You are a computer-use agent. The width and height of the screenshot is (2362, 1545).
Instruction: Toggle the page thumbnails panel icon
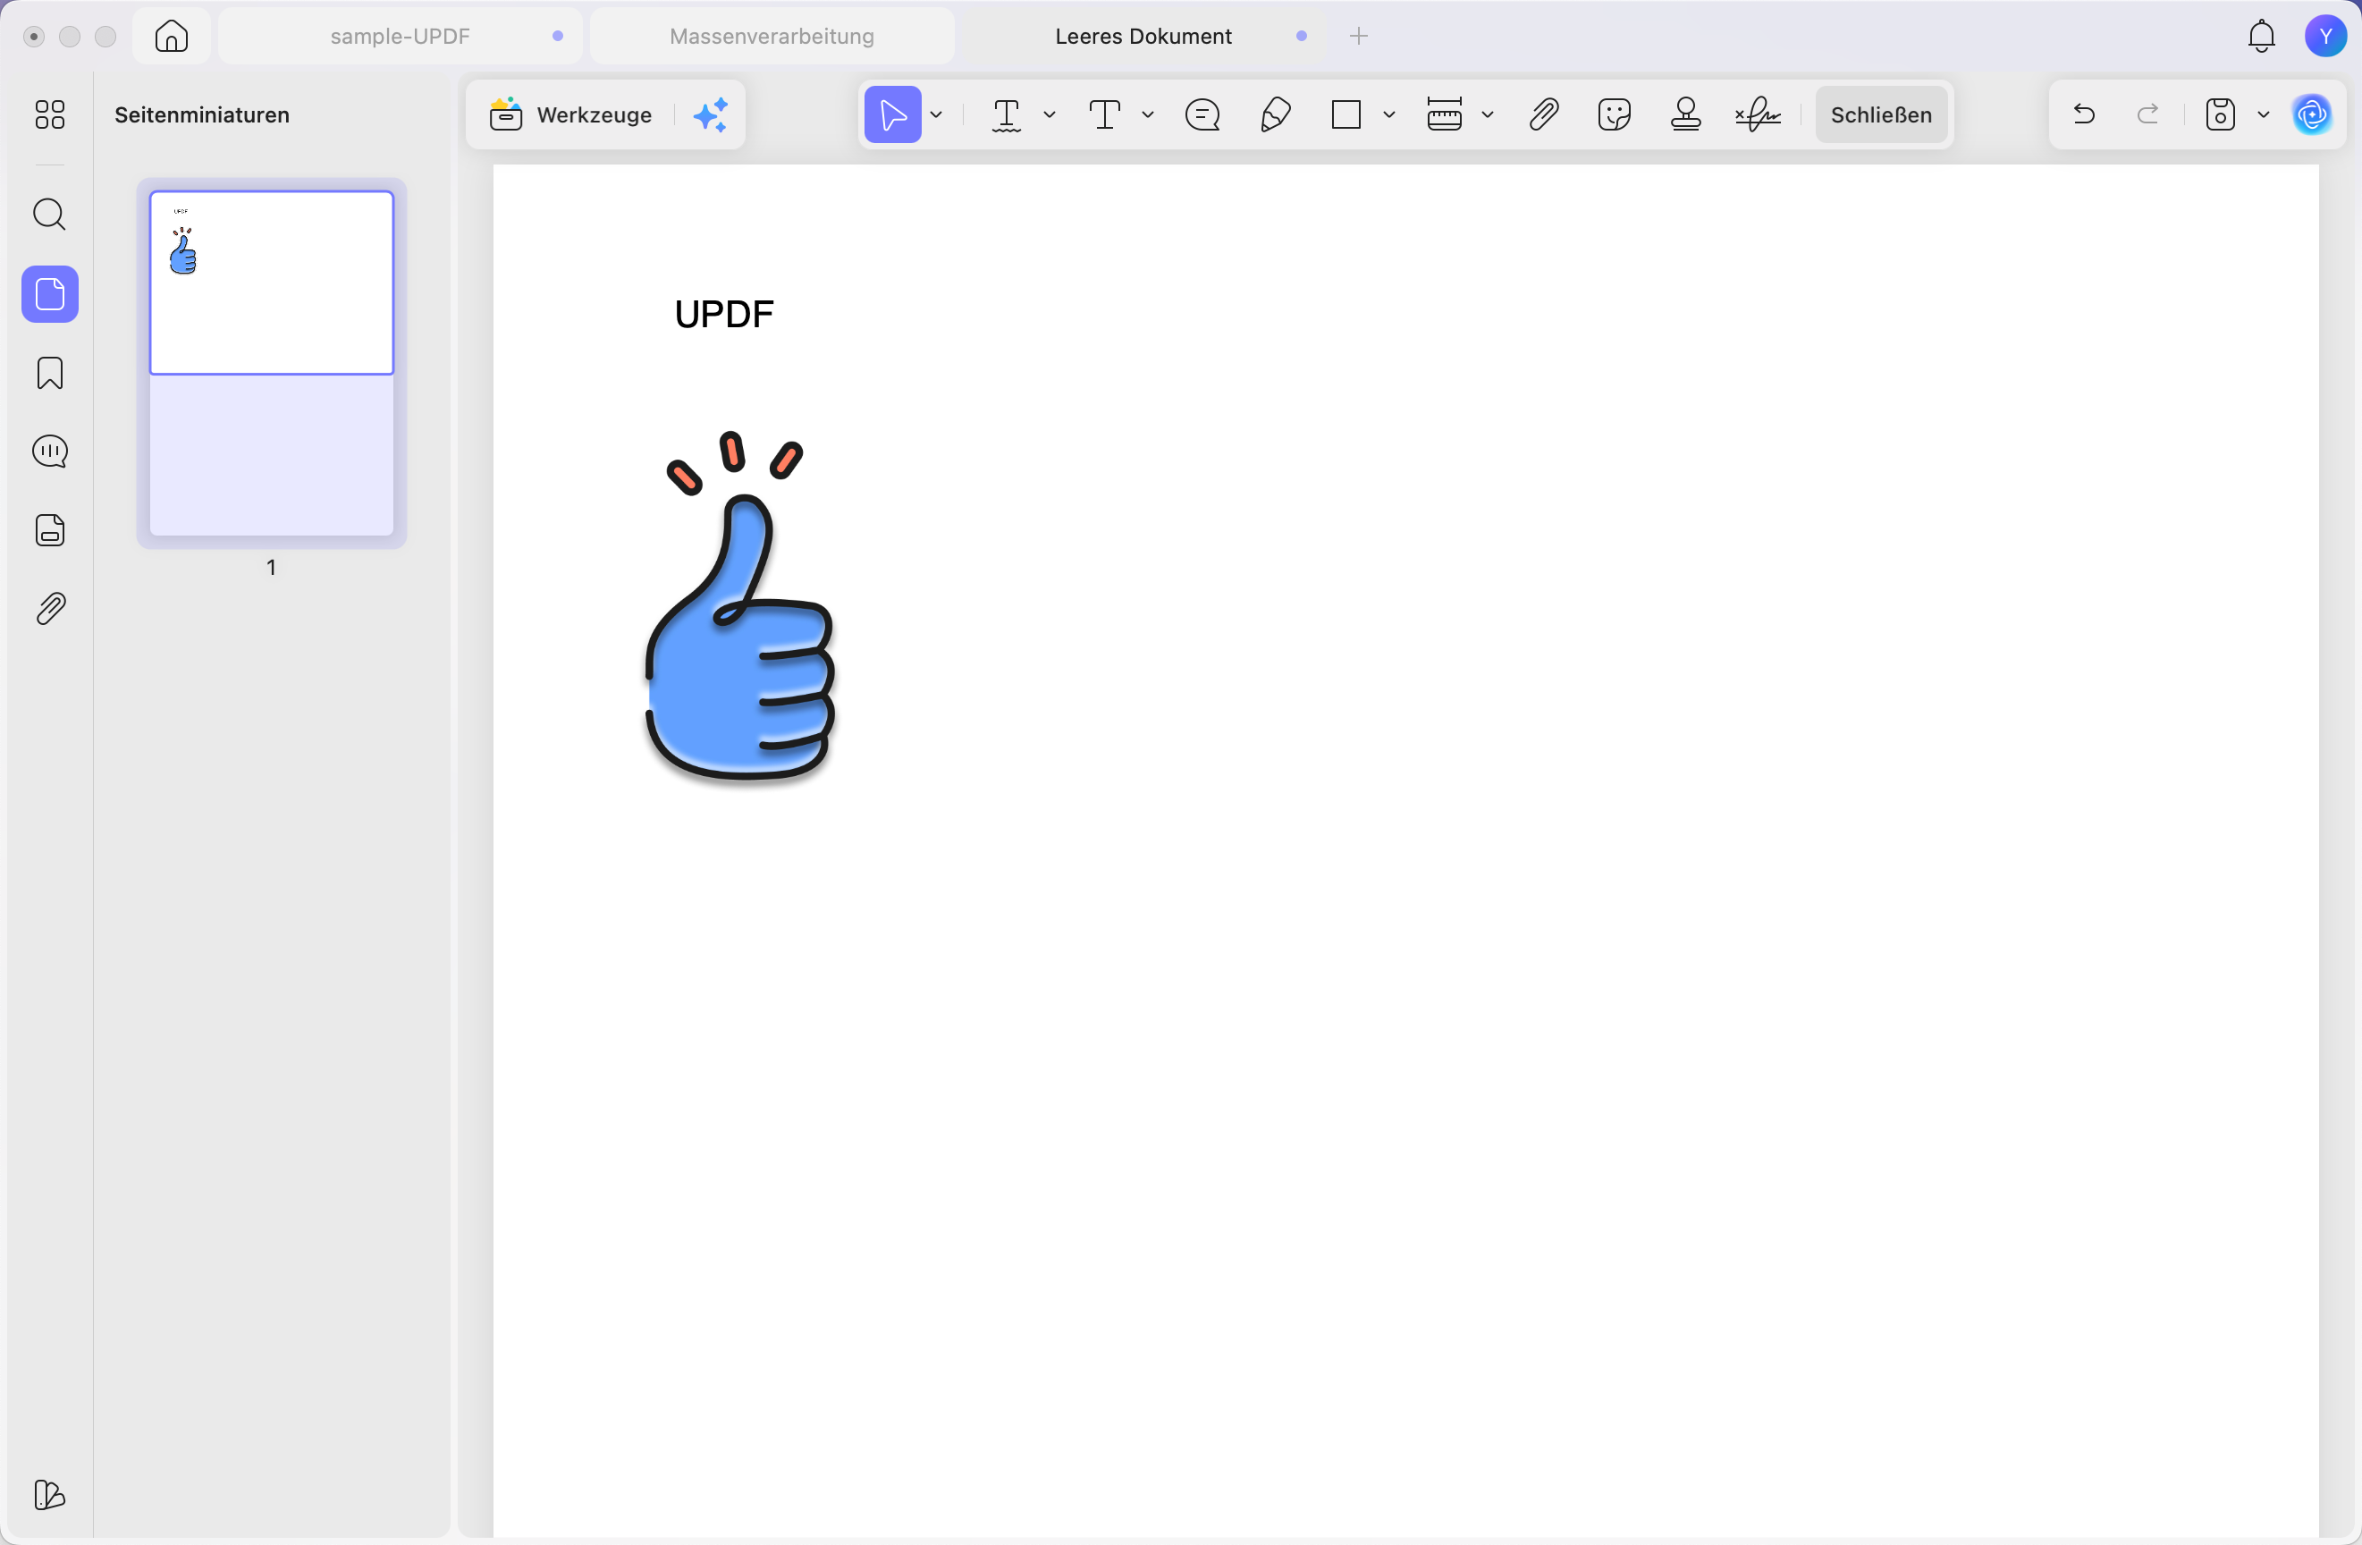[x=50, y=294]
